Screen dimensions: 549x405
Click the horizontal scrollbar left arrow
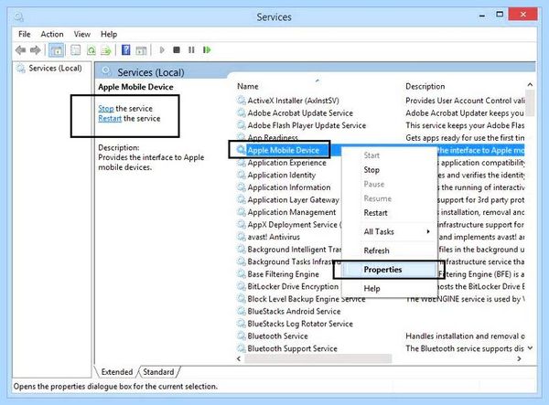pyautogui.click(x=239, y=359)
